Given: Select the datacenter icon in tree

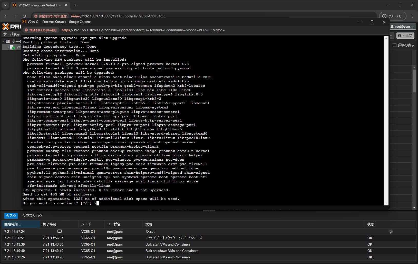Looking at the screenshot, I should coord(8,41).
